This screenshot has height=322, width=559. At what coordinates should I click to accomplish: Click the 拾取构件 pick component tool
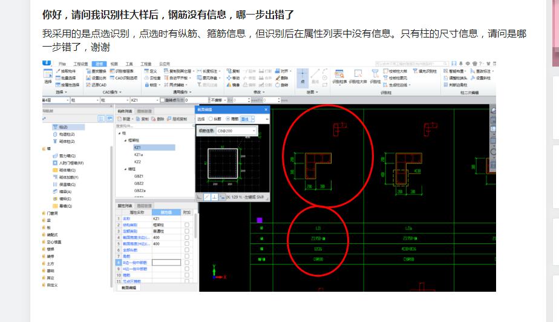(x=65, y=71)
